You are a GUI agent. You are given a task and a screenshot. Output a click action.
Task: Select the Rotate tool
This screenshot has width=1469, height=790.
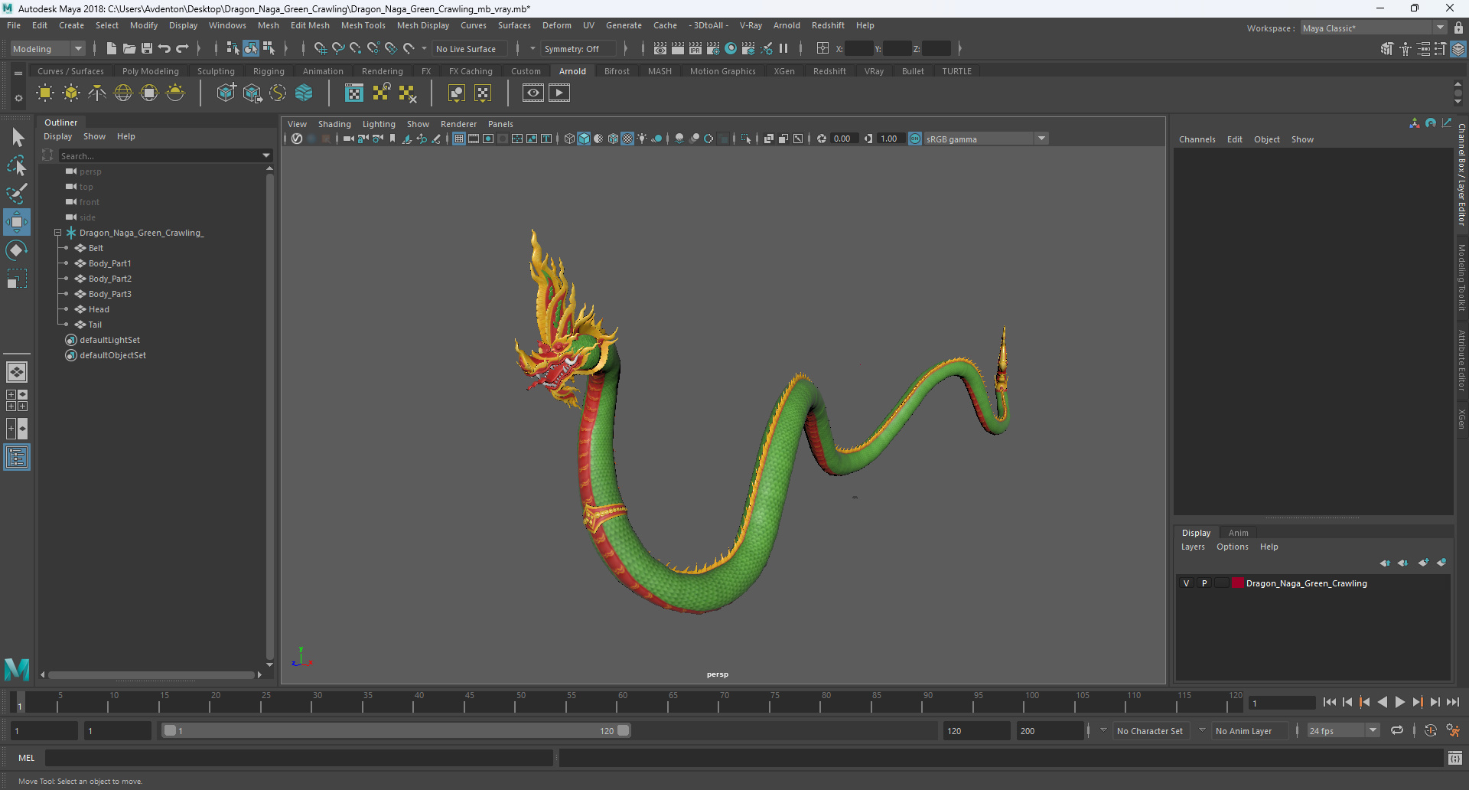(17, 250)
